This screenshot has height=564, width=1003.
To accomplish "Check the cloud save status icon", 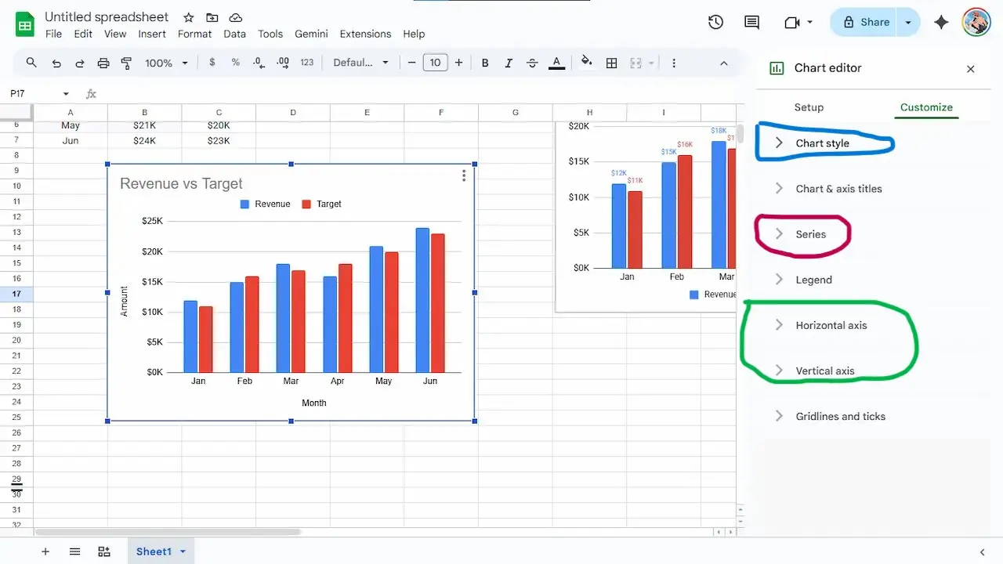I will (x=235, y=17).
